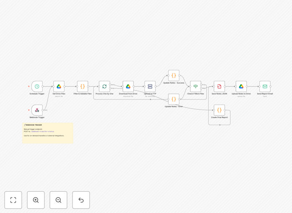The image size is (292, 213).
Task: Zoom out of the workflow canvas
Action: [58, 200]
